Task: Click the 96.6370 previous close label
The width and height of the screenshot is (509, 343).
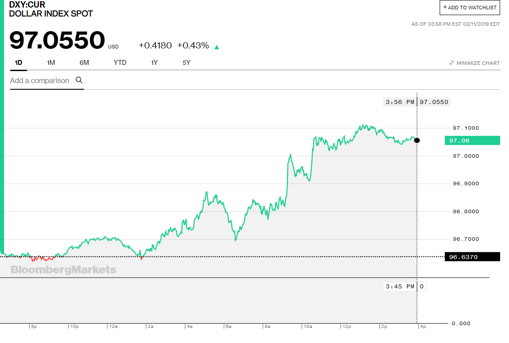Action: (x=472, y=257)
